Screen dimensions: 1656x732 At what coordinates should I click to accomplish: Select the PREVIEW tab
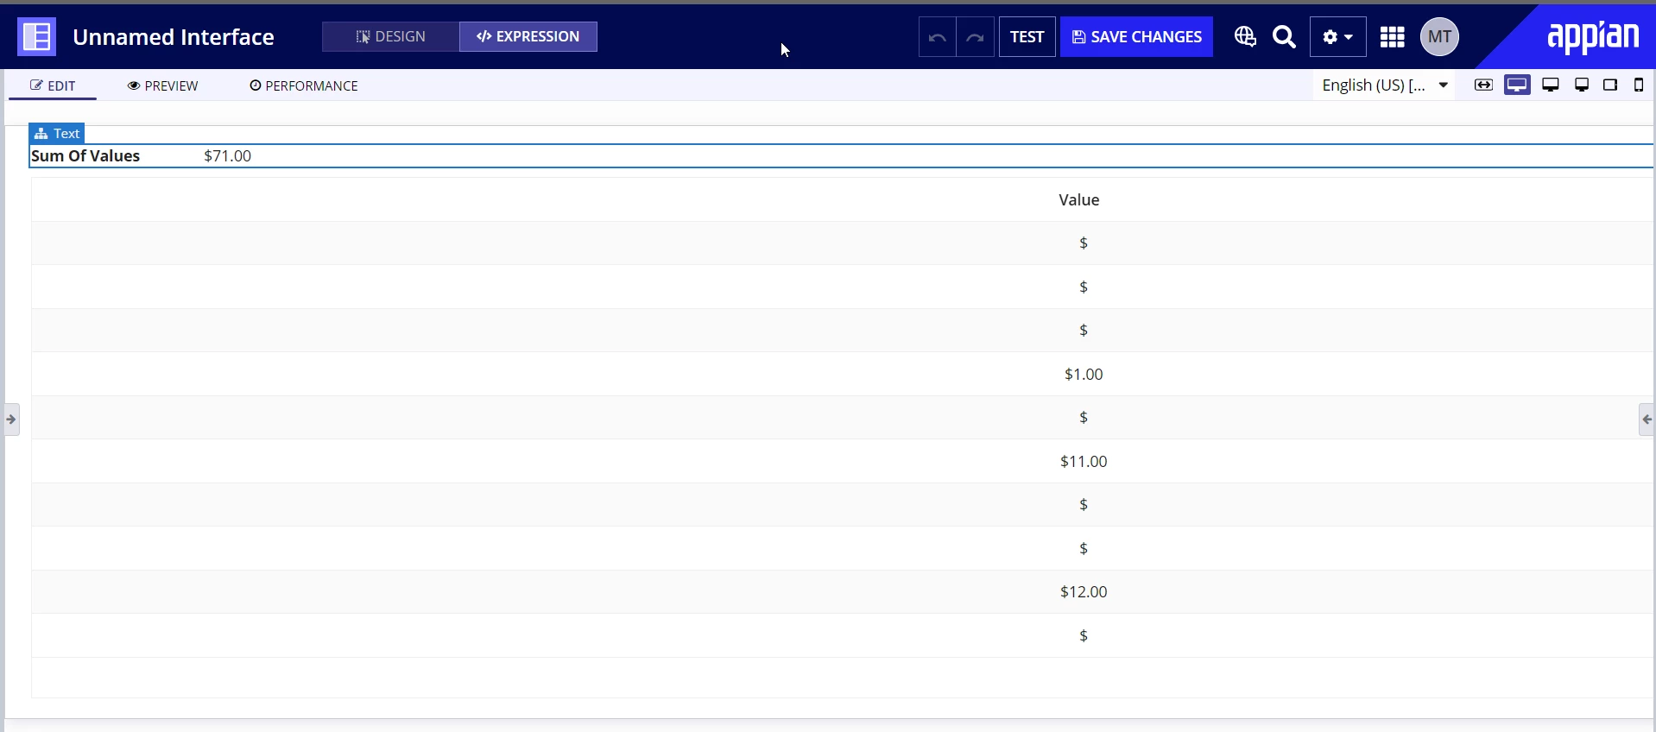pyautogui.click(x=162, y=85)
